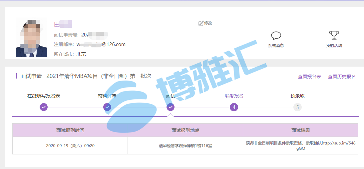Click the 面试报到时间 column header

[70, 130]
